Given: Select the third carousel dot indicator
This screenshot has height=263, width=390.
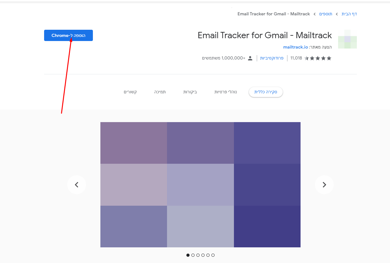Looking at the screenshot, I should [198, 255].
